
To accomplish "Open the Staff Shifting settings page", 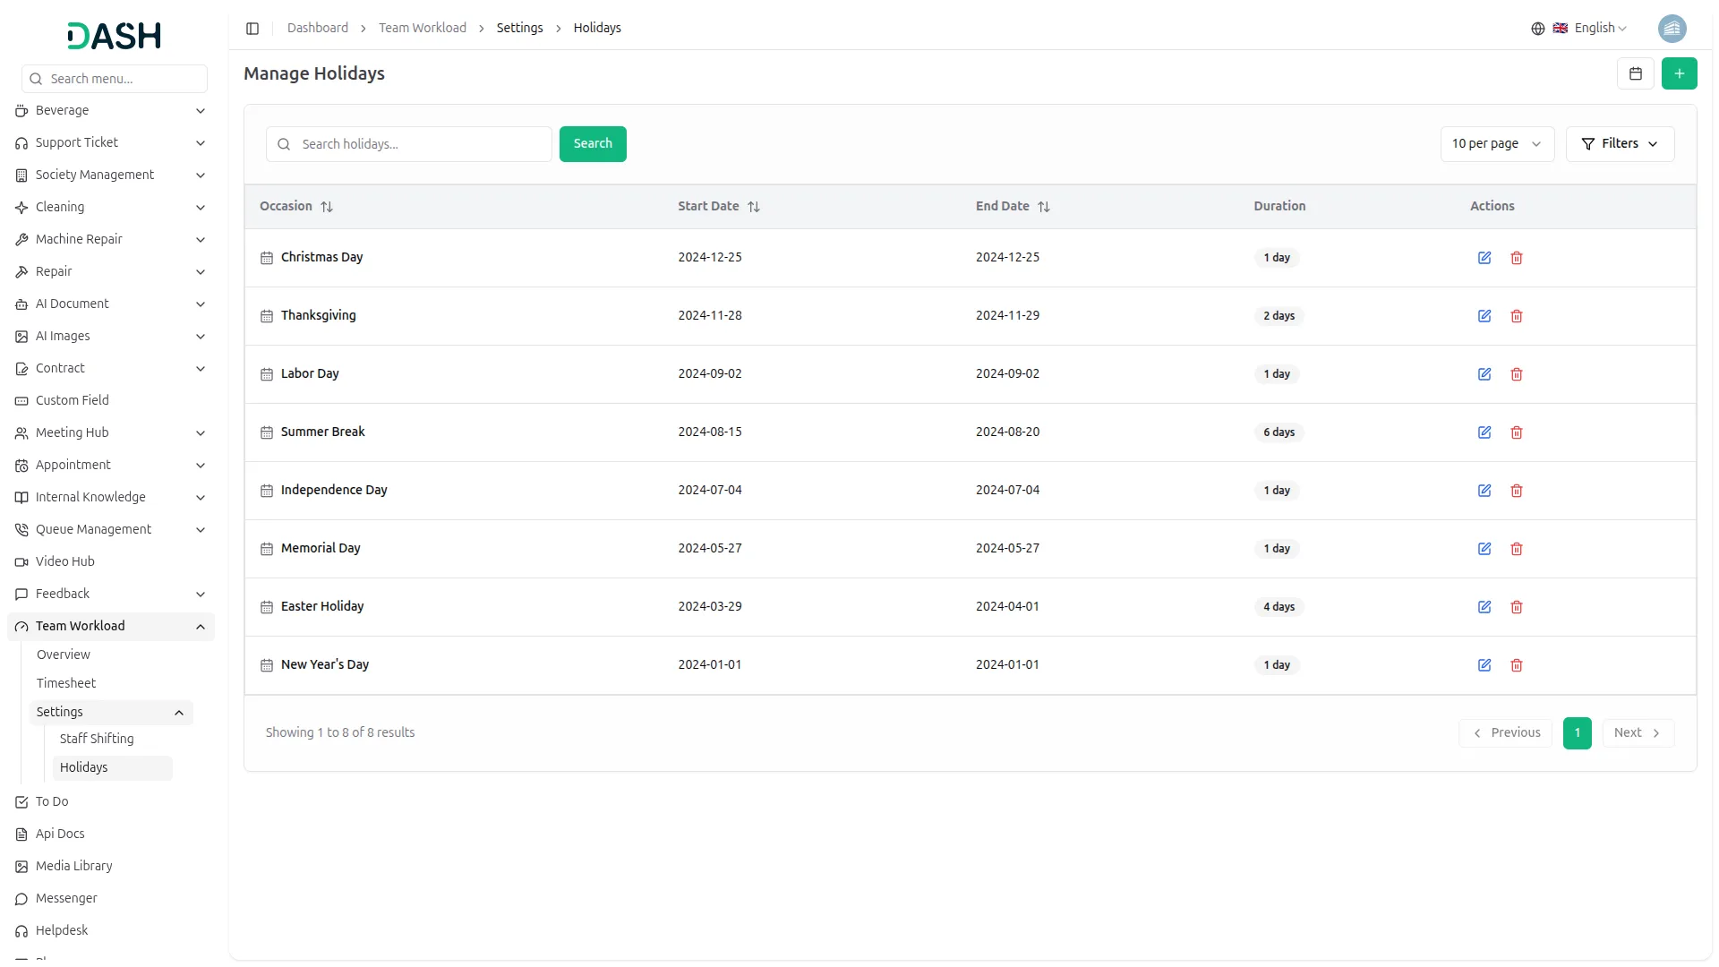I will click(97, 739).
